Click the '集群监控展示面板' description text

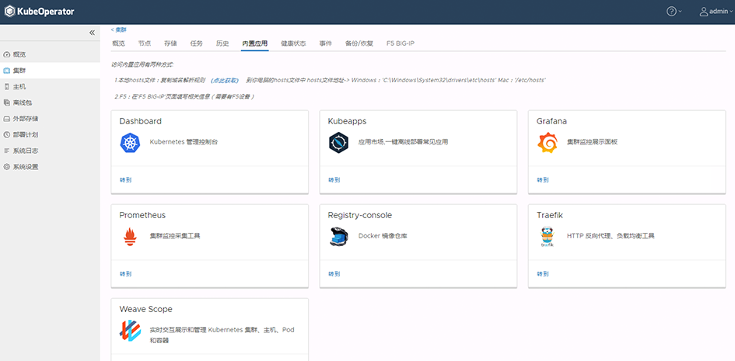coord(592,142)
